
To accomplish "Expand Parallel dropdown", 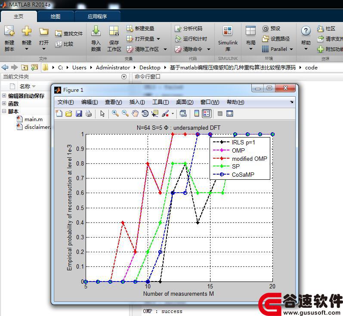I will point(291,49).
